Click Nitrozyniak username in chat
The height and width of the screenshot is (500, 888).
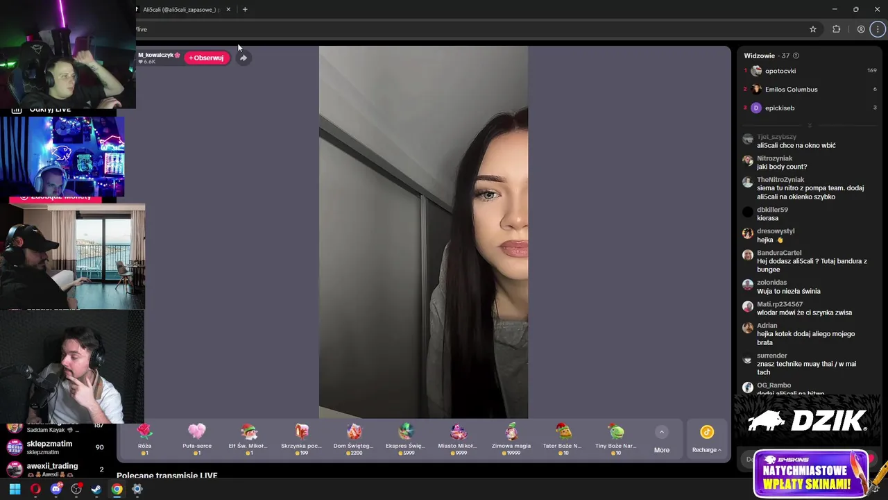[x=774, y=158]
